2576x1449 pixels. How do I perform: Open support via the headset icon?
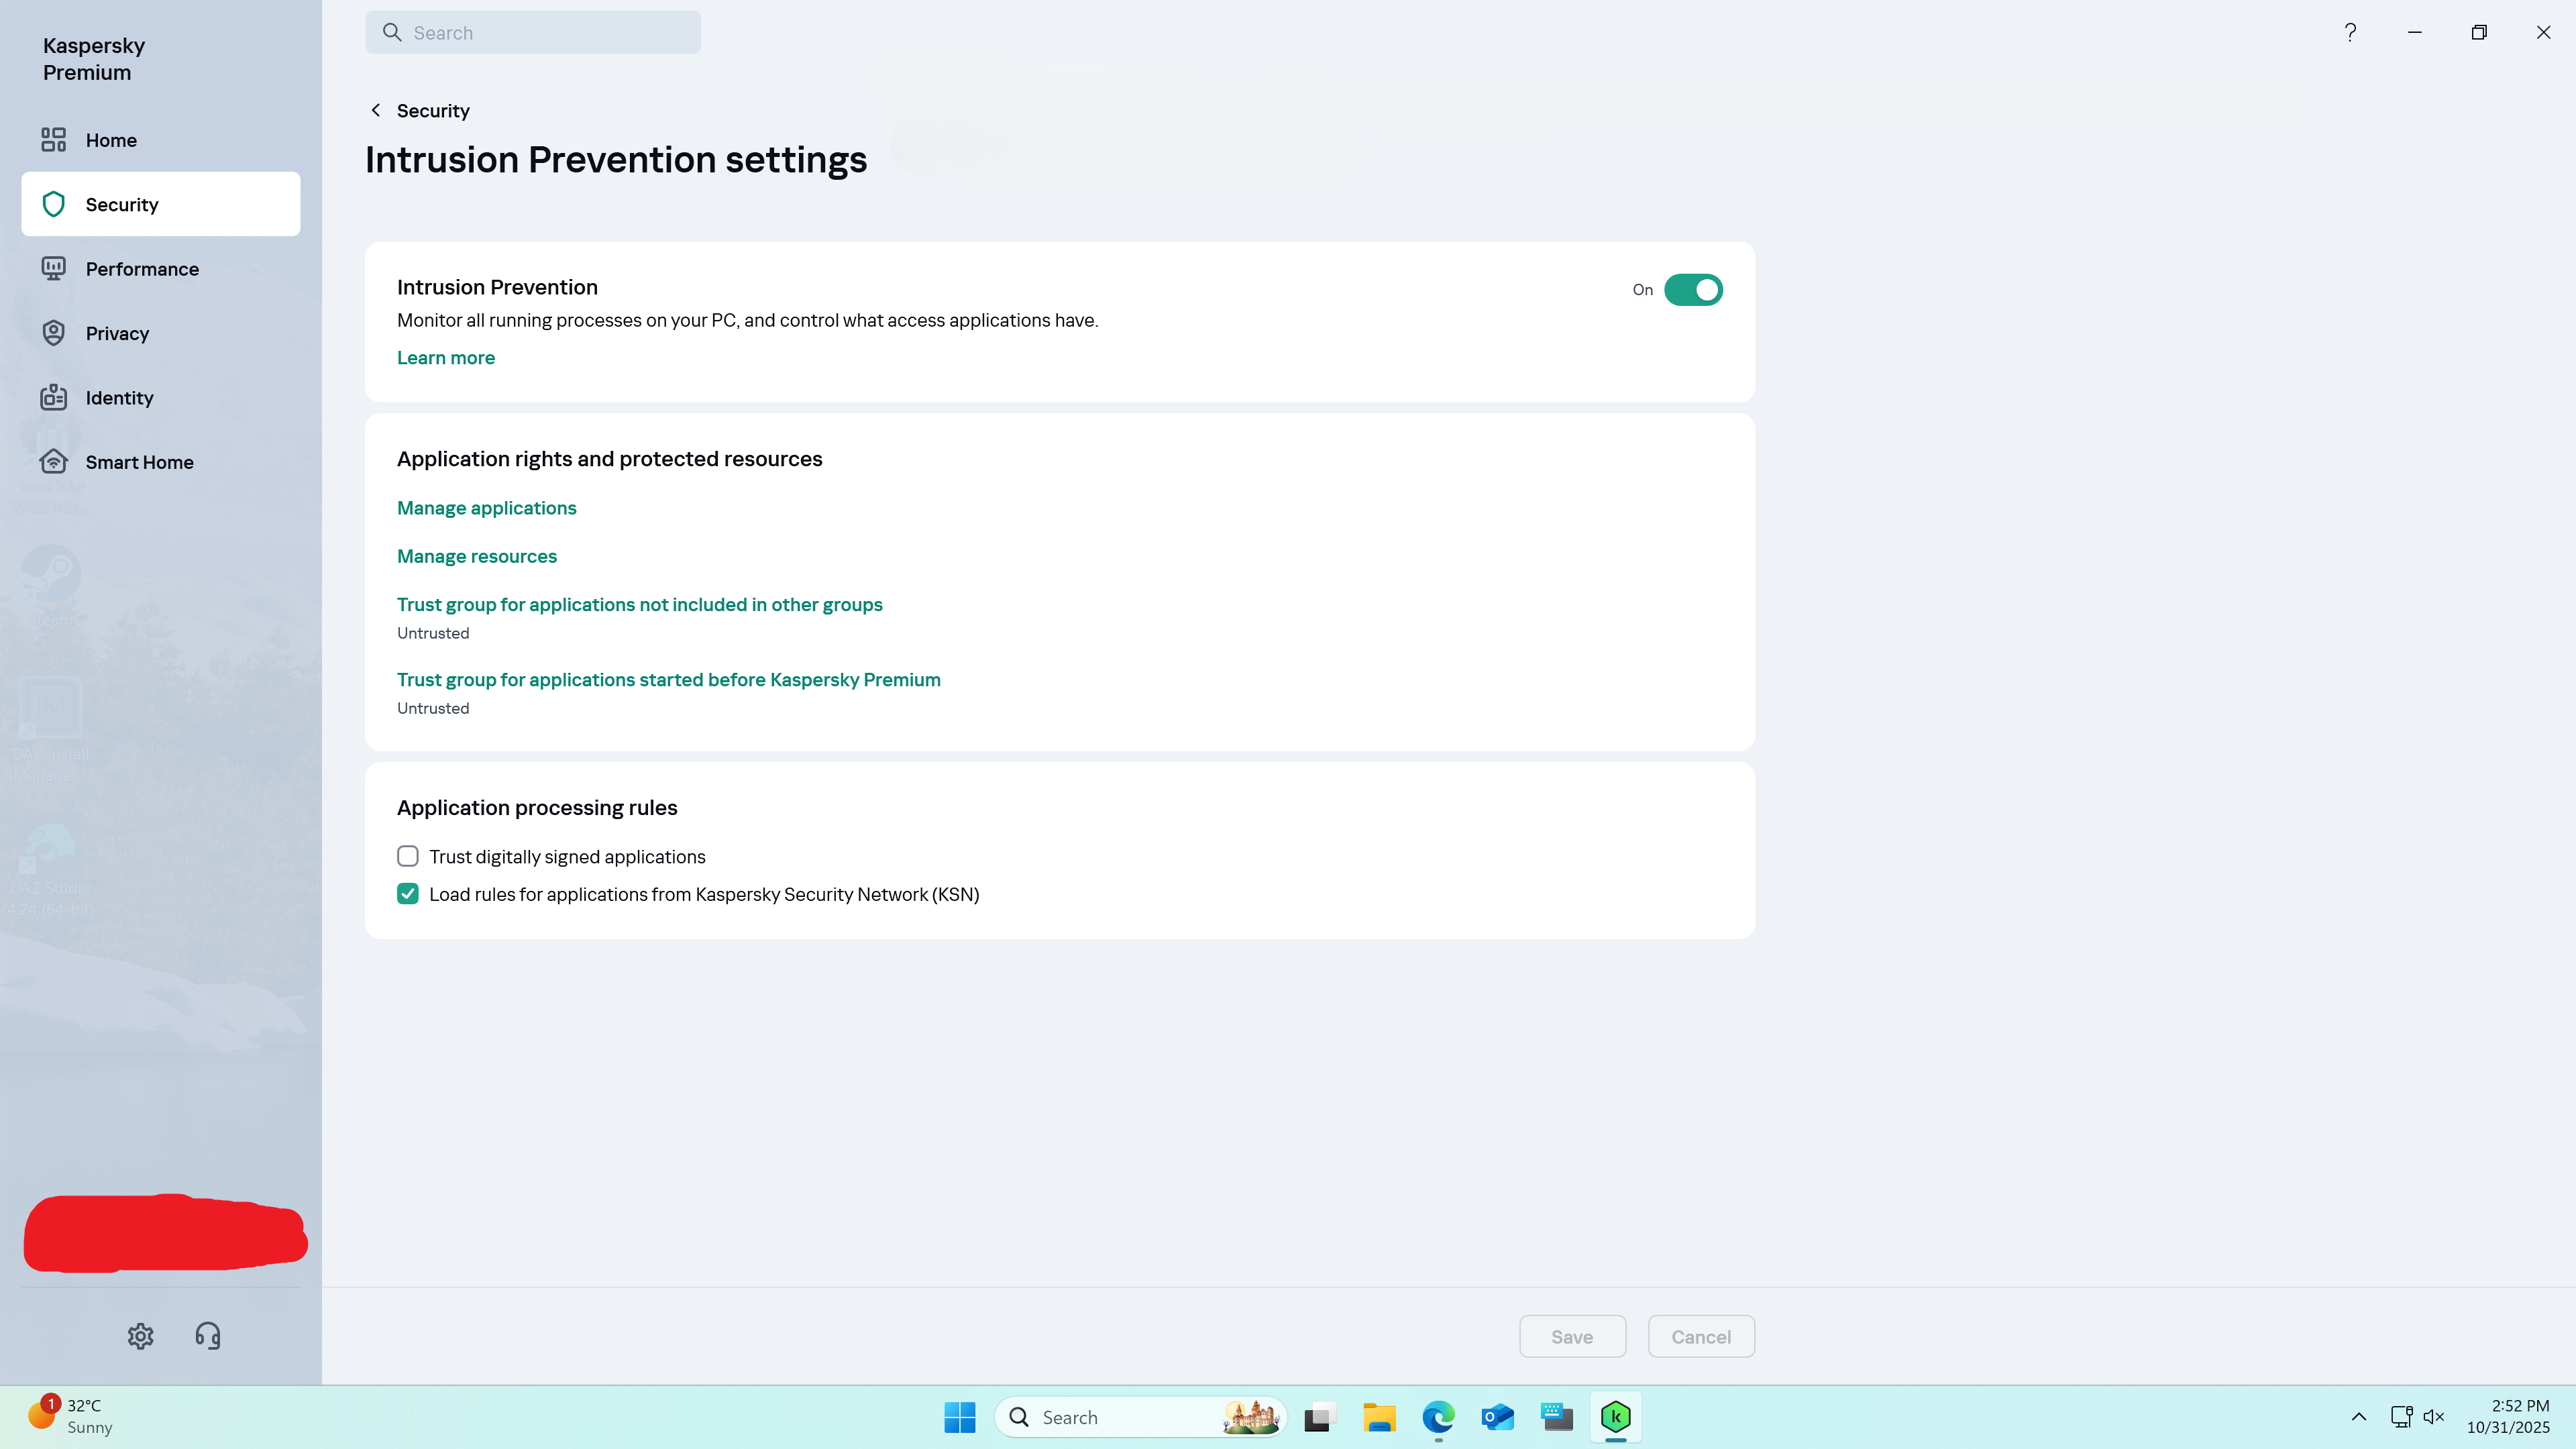coord(208,1336)
